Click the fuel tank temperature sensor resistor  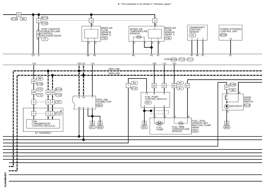181,123
